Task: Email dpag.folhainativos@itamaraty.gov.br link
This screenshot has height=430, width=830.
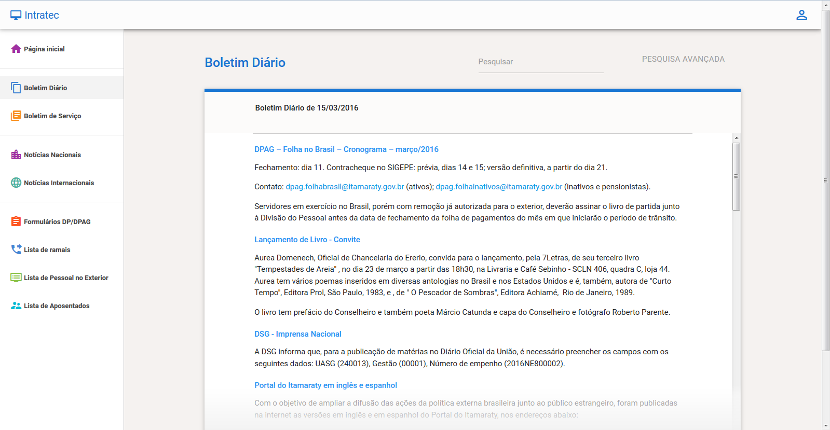Action: tap(499, 187)
